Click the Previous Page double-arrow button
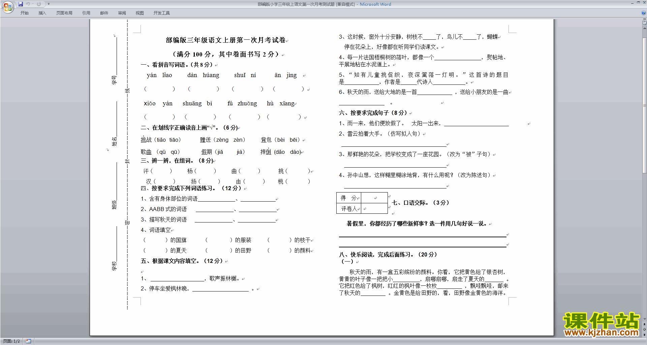This screenshot has width=647, height=345. point(644,324)
